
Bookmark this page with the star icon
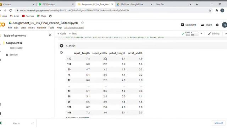click(x=210, y=10)
